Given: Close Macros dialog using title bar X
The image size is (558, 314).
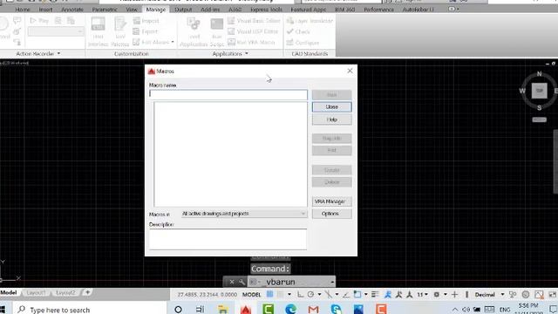Looking at the screenshot, I should point(350,71).
